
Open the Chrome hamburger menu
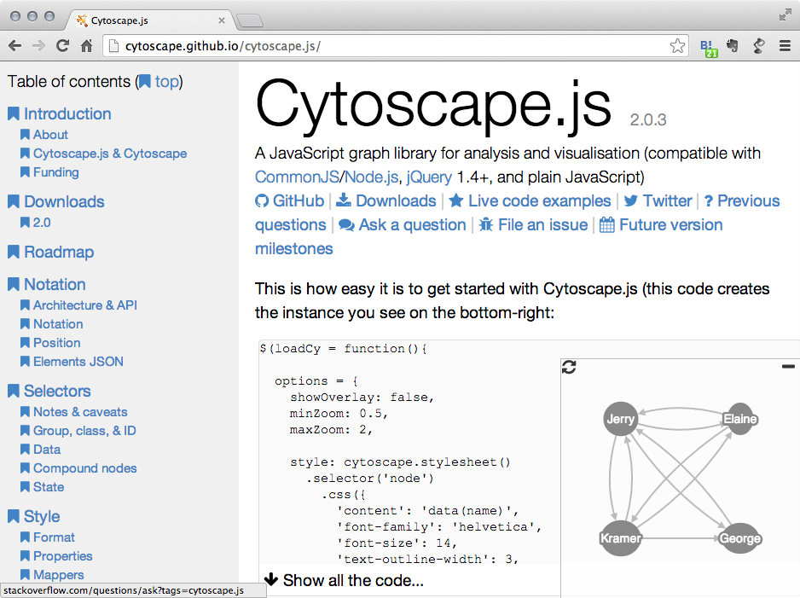[x=784, y=46]
